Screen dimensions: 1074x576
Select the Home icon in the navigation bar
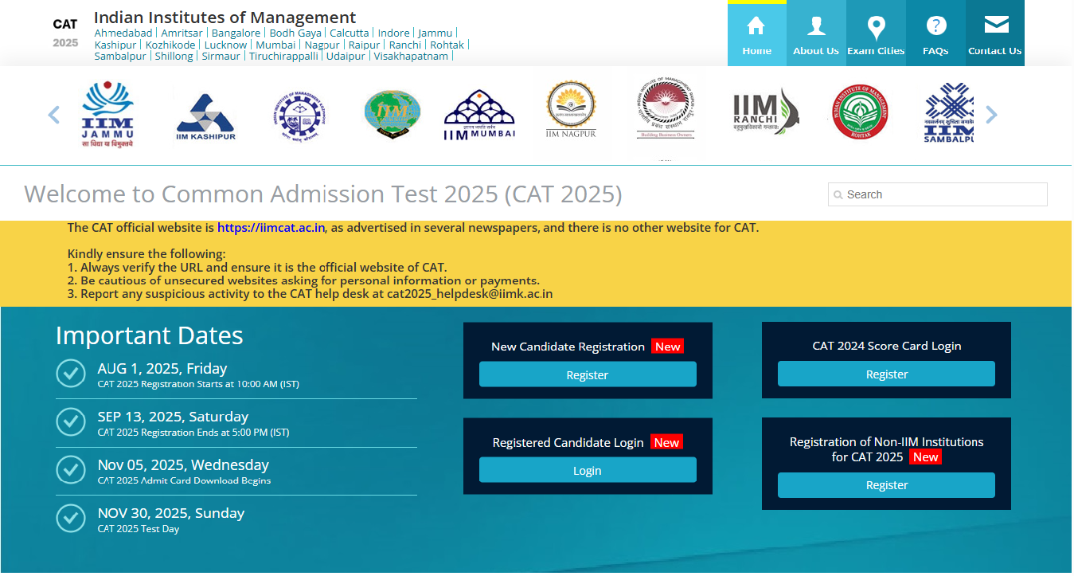[x=756, y=25]
